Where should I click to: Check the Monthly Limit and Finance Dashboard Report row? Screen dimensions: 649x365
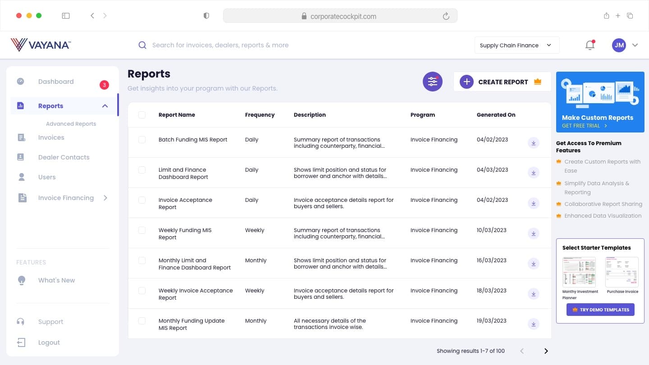142,260
